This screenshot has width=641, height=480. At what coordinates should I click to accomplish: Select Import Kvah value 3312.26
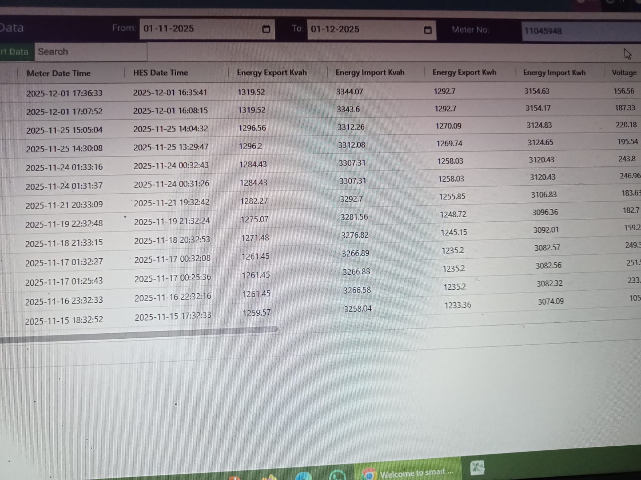coord(351,127)
